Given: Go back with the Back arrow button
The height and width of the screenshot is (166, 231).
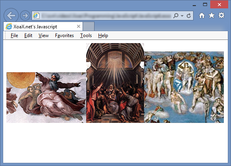Looking at the screenshot, I should [11, 16].
